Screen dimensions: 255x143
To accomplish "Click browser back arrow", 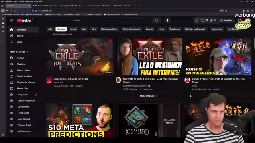I will 7,11.
